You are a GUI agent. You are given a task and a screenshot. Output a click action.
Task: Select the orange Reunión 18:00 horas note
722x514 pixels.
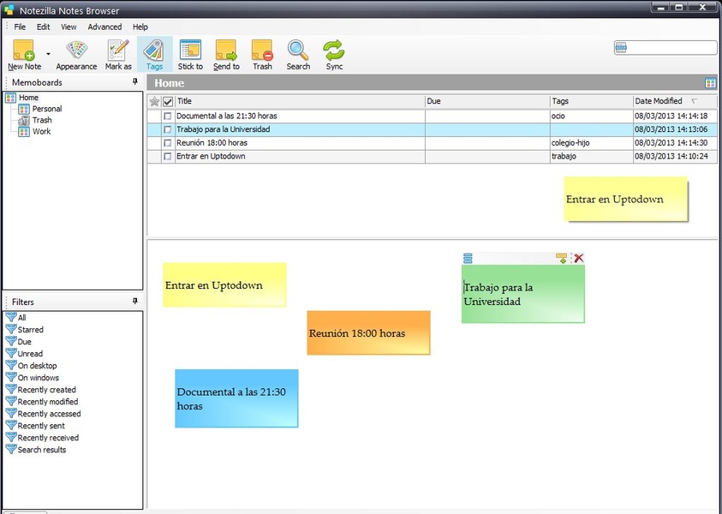click(368, 332)
